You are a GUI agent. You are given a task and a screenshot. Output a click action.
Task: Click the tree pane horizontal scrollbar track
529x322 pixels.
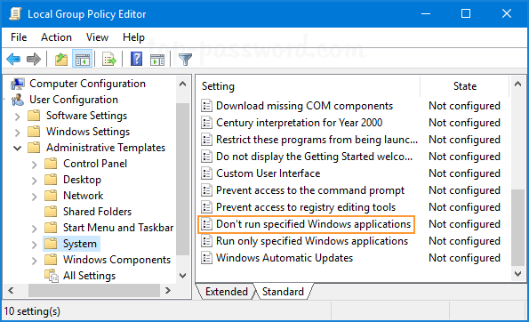(x=93, y=290)
